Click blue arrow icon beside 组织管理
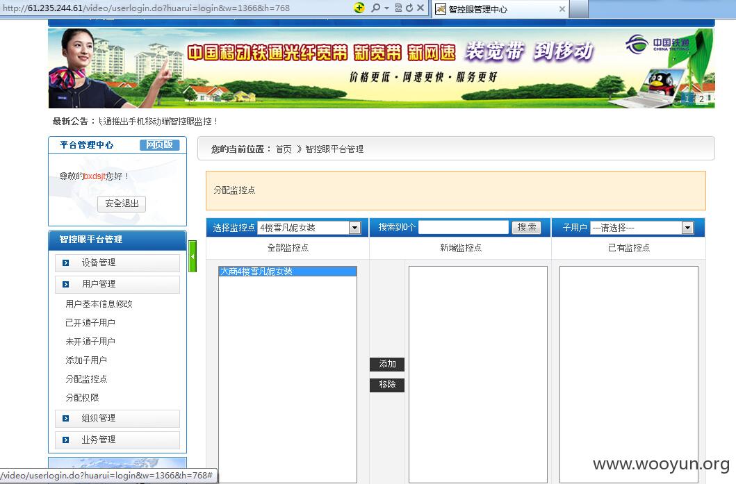The width and height of the screenshot is (736, 484). (x=66, y=418)
